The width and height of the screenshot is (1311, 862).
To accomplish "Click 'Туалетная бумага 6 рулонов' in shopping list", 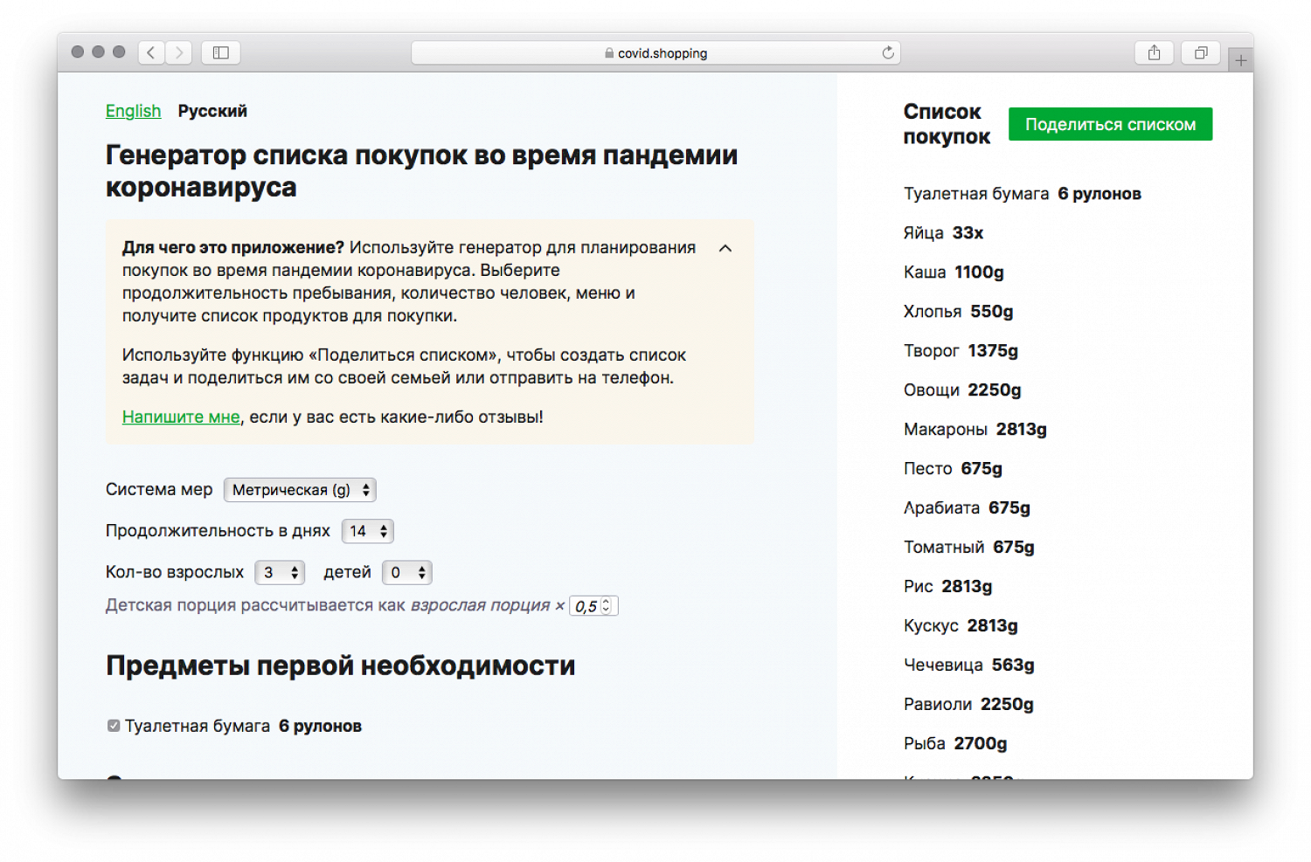I will (x=1022, y=193).
